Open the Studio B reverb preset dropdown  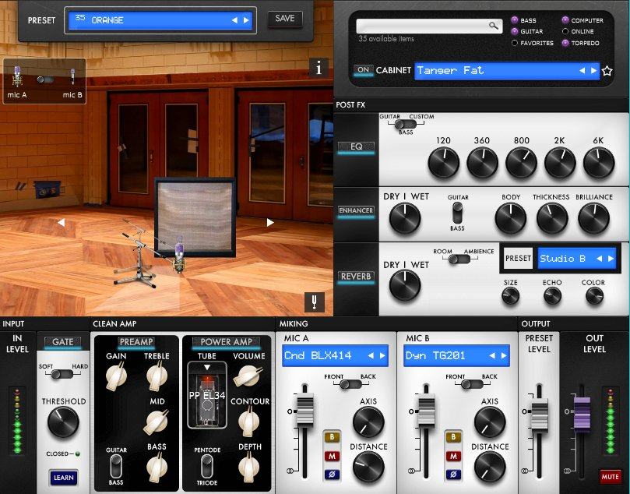[x=577, y=259]
